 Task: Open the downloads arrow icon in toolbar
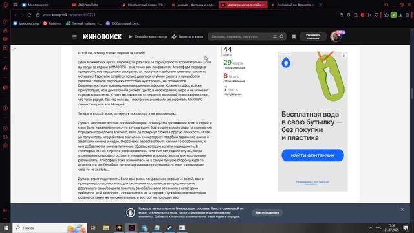(x=400, y=15)
